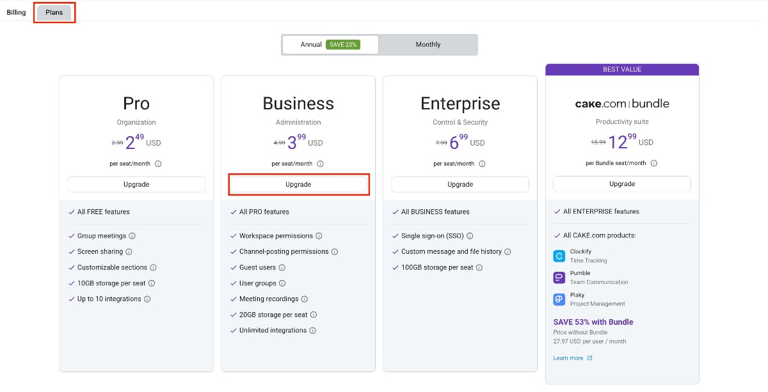Screen dimensions: 768x392
Task: Click the Pro plan title
Action: [136, 104]
